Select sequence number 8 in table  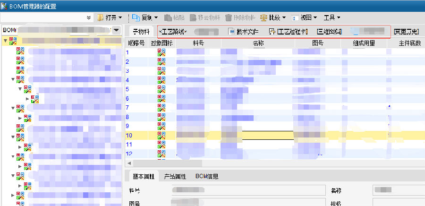point(127,117)
